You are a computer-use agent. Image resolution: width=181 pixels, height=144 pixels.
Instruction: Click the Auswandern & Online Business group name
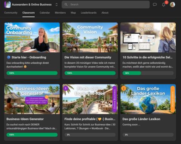(32, 5)
